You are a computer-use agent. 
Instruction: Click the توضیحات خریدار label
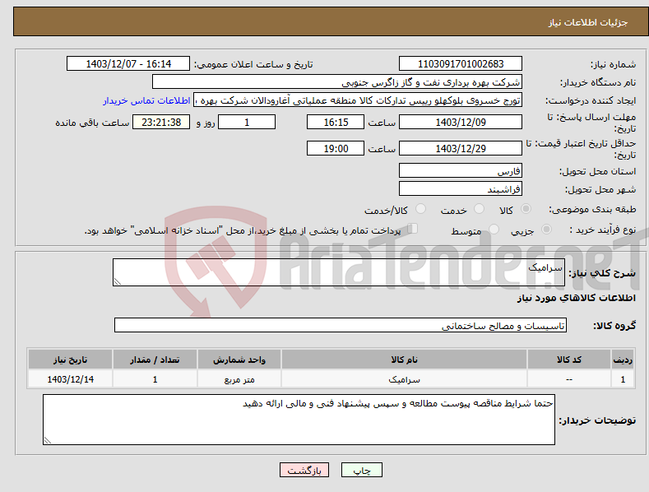597,420
